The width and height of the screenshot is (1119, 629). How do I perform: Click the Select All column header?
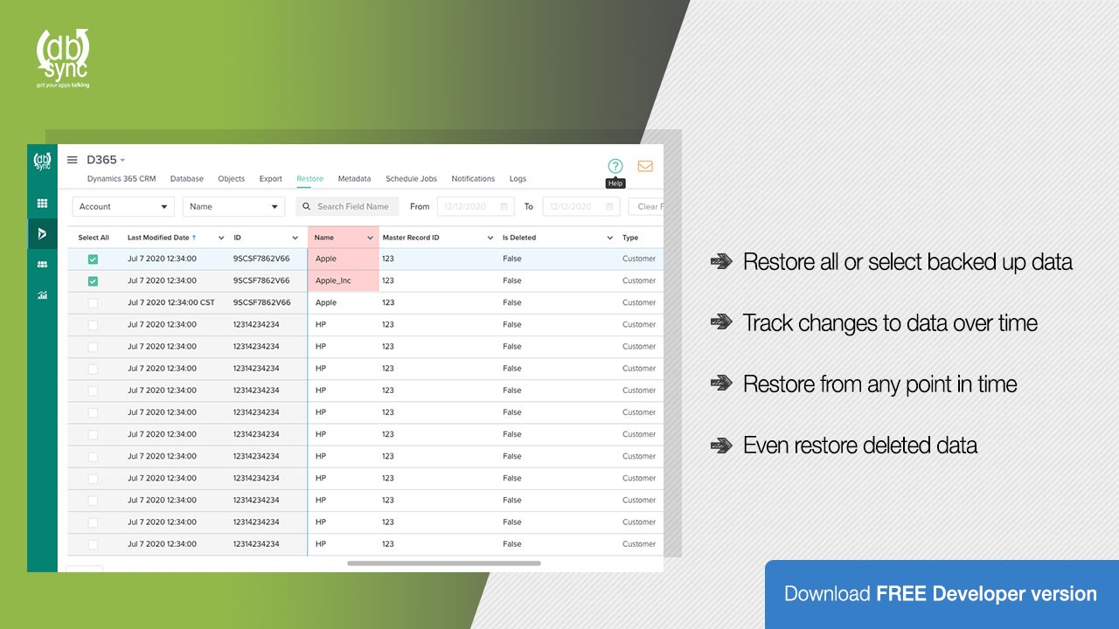tap(94, 238)
